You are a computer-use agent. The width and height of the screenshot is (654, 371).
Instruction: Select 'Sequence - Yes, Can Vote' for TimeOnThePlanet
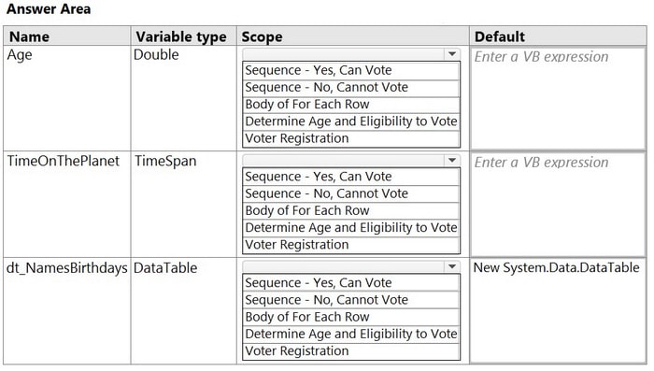pyautogui.click(x=351, y=177)
